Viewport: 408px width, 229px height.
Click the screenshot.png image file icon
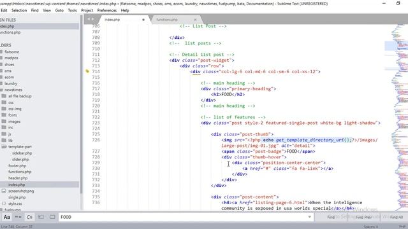tap(4, 191)
